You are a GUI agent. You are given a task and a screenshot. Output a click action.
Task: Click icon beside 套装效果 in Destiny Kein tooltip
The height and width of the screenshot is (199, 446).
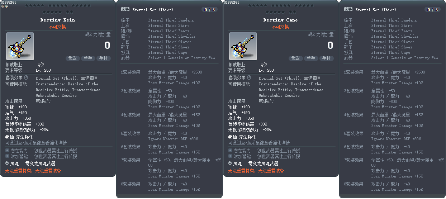tap(26, 77)
